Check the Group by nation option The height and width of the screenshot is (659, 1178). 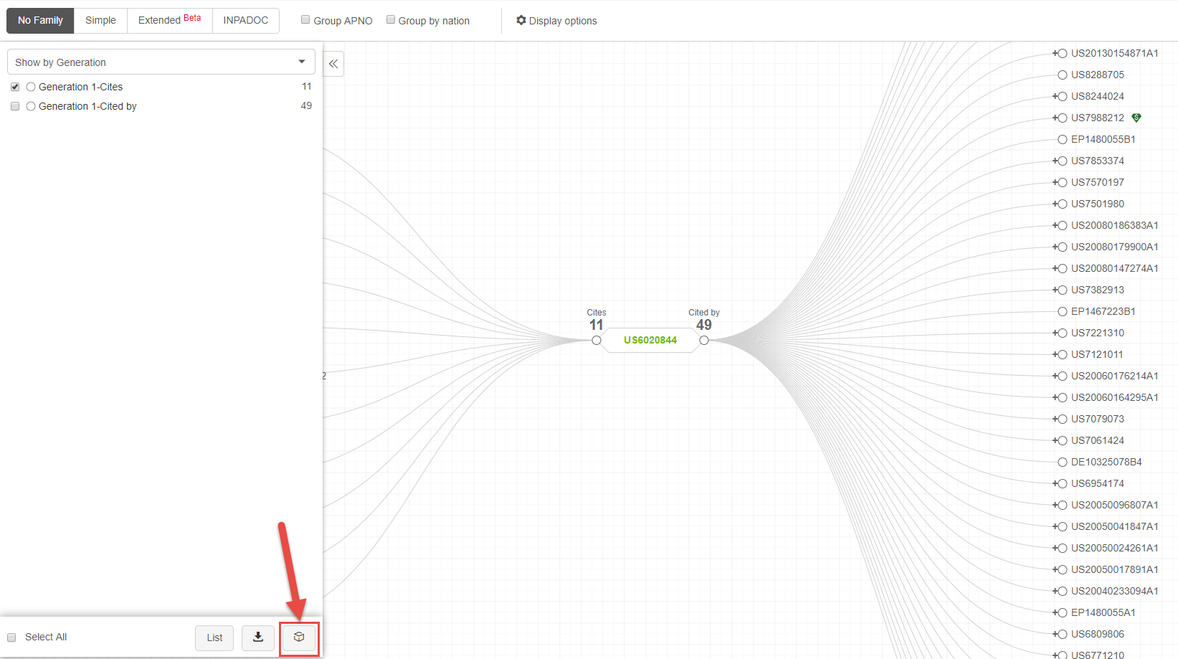tap(391, 20)
